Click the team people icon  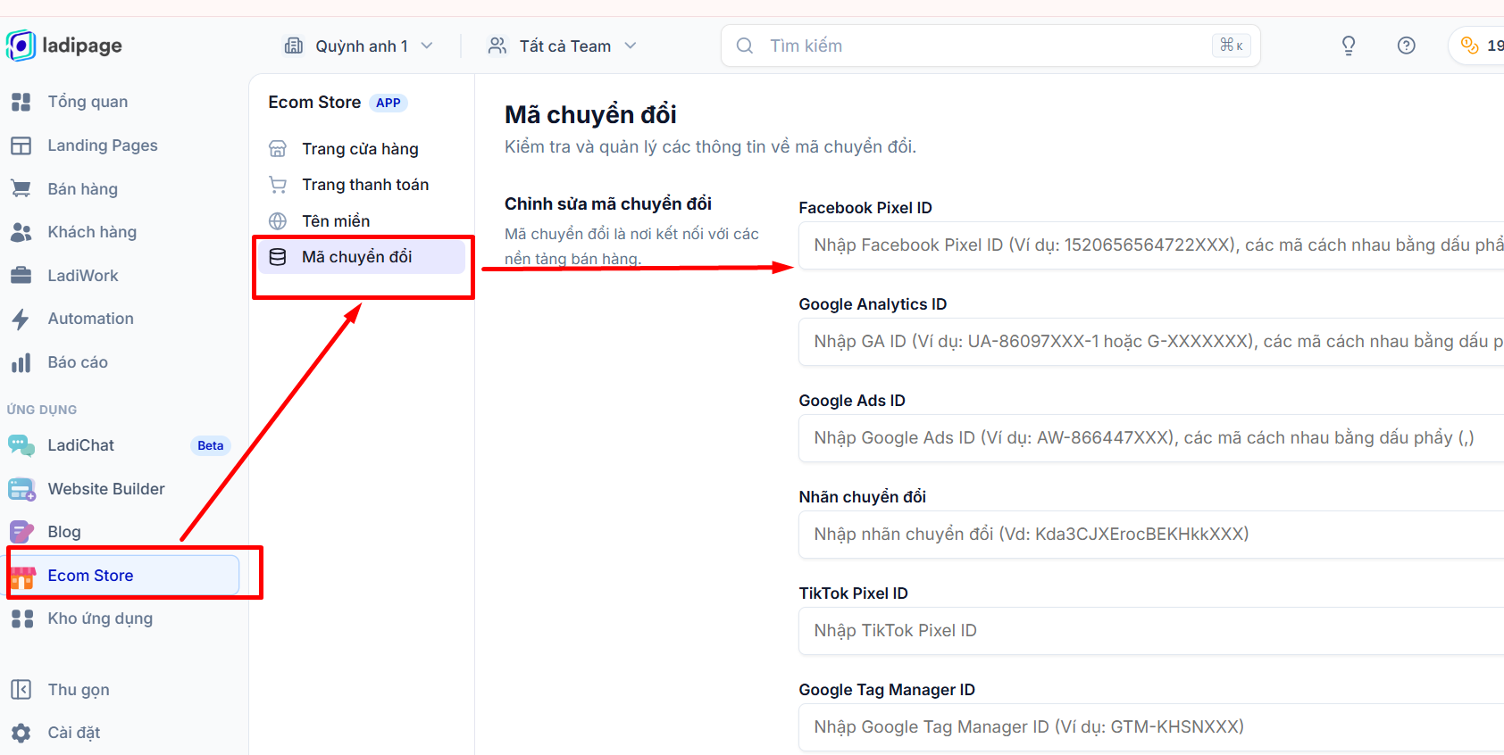497,46
